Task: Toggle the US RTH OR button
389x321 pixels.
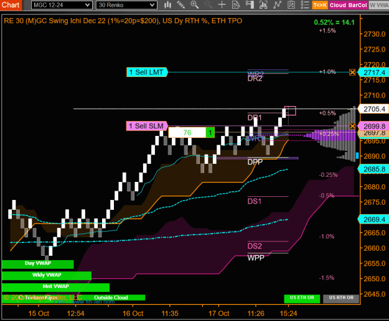Action: tap(341, 299)
